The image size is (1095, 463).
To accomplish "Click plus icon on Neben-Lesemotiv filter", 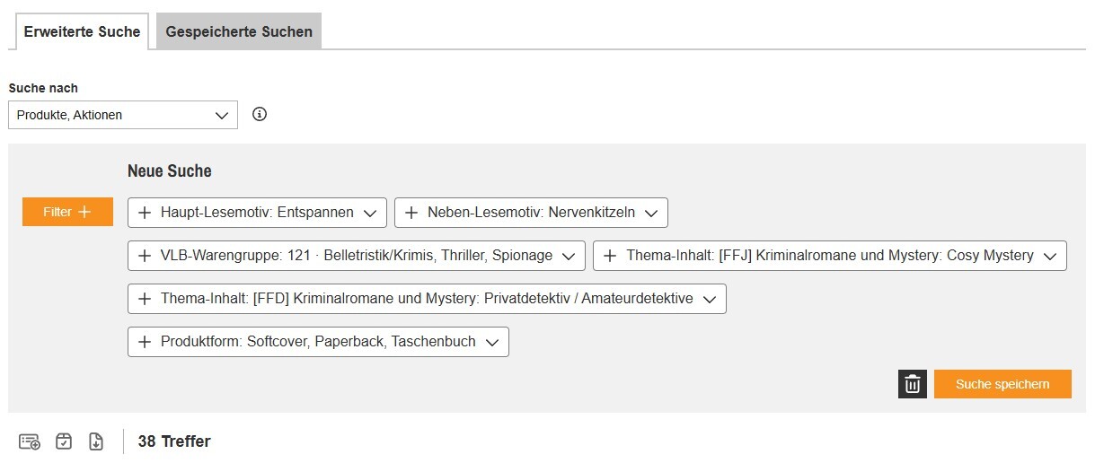I will (411, 213).
